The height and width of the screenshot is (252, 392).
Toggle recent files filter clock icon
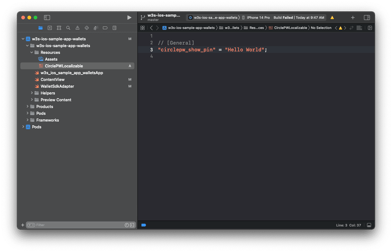point(127,225)
